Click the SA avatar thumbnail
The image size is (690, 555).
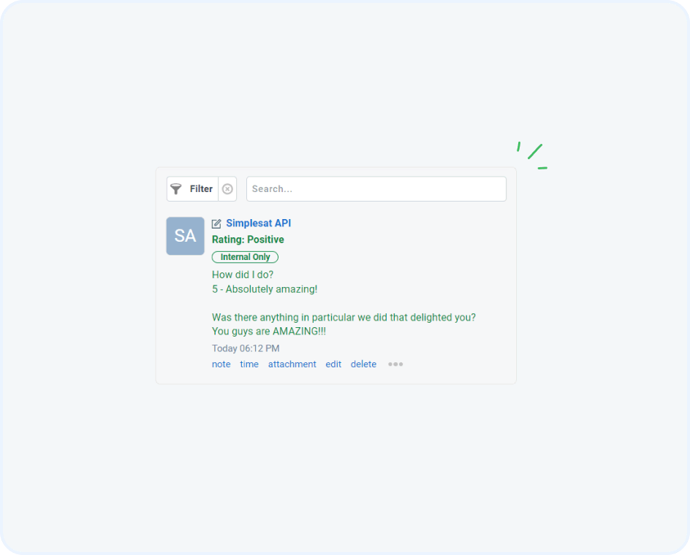[185, 236]
